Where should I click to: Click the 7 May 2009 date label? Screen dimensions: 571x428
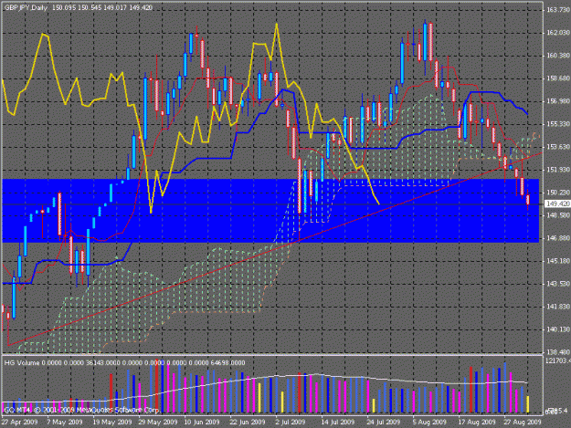65,423
